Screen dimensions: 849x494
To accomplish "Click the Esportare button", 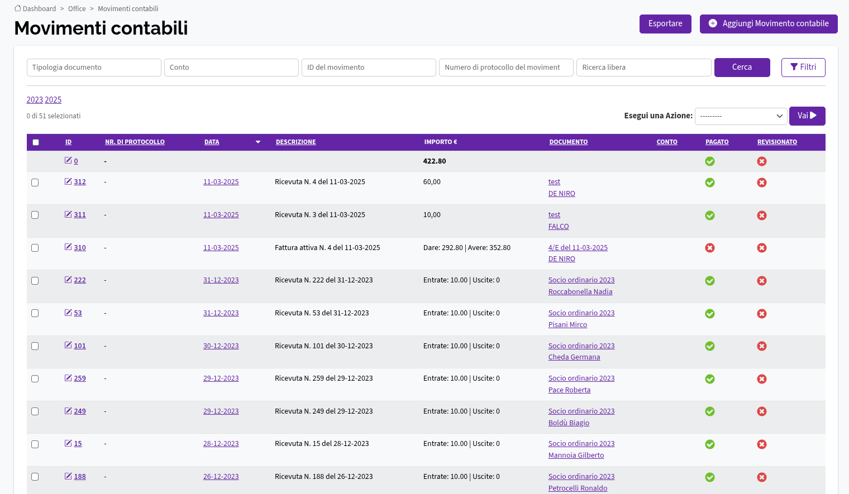I will coord(665,24).
